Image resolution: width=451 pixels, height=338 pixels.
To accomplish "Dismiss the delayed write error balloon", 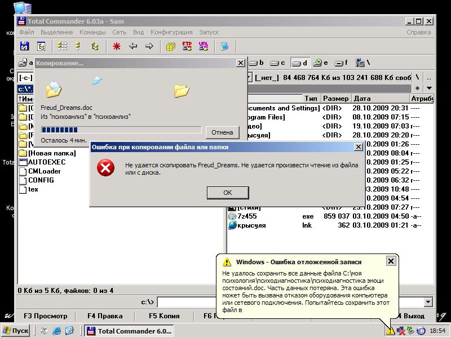I will pyautogui.click(x=391, y=261).
